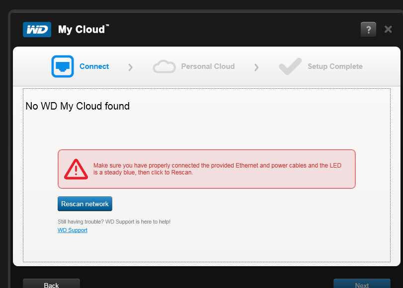Select the Personal Cloud step label

(x=208, y=66)
